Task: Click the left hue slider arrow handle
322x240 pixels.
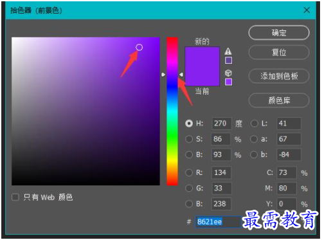Action: pos(163,75)
